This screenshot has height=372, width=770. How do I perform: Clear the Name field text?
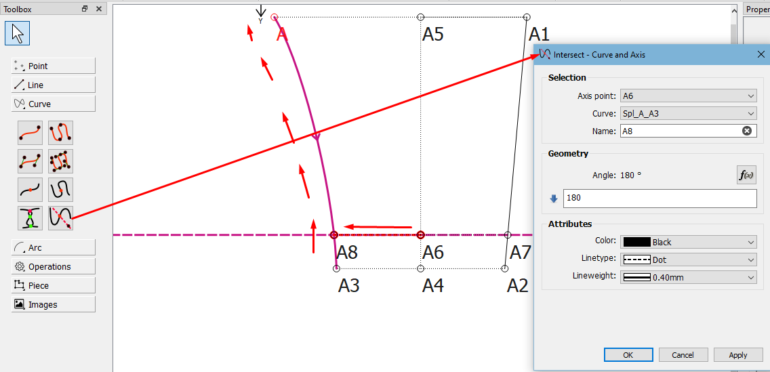point(746,131)
